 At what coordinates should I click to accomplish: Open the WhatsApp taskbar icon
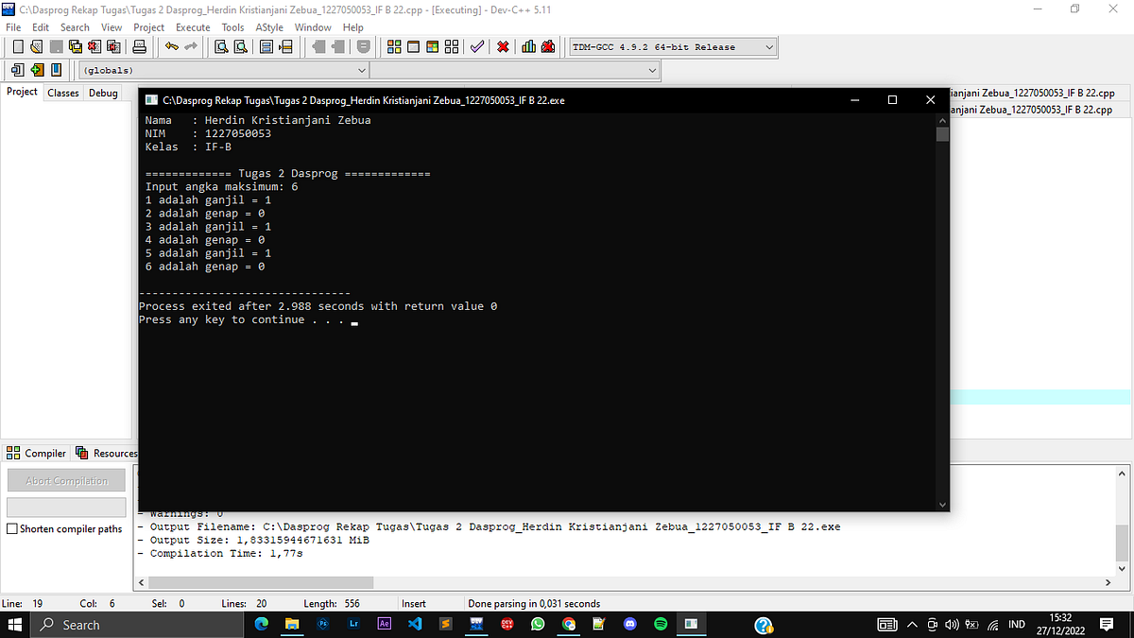pos(538,624)
